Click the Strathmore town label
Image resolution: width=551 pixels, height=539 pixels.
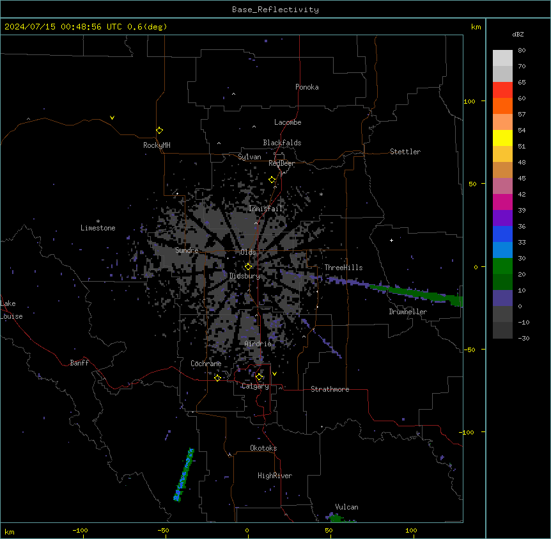point(330,389)
